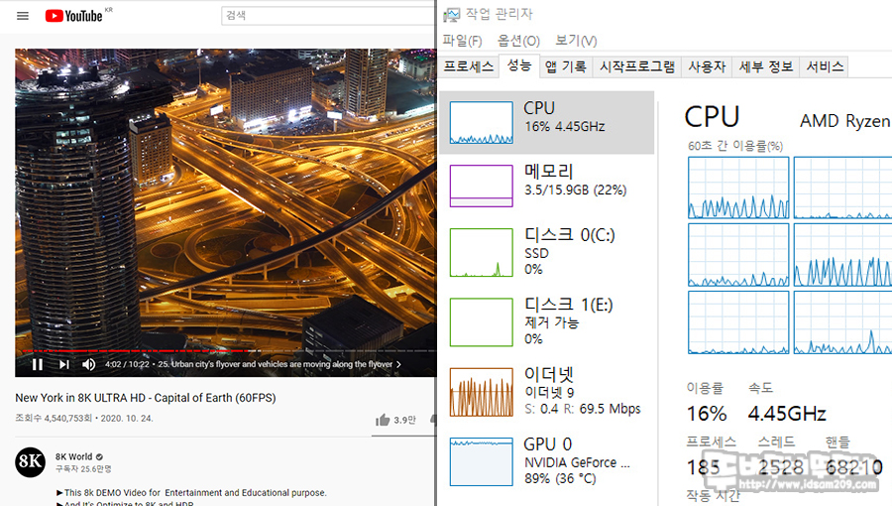Click the ethernet orange mini graph thumbnail

[x=482, y=392]
